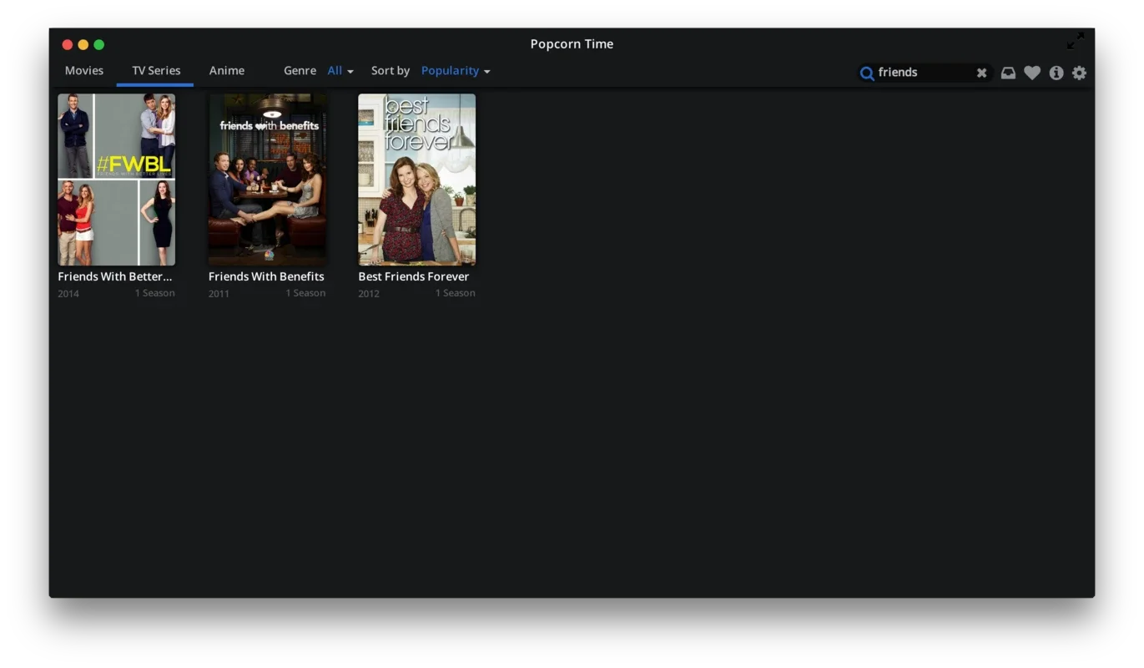Clear the search field with X icon

click(981, 73)
